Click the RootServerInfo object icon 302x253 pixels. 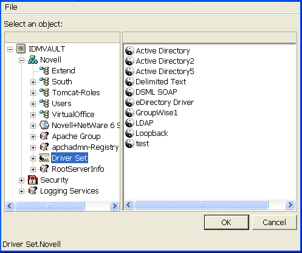tap(44, 169)
